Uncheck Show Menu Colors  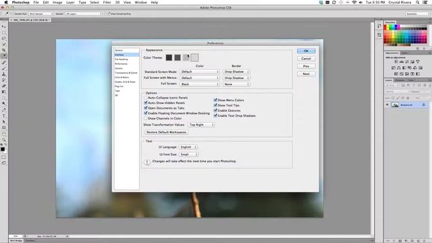click(215, 100)
